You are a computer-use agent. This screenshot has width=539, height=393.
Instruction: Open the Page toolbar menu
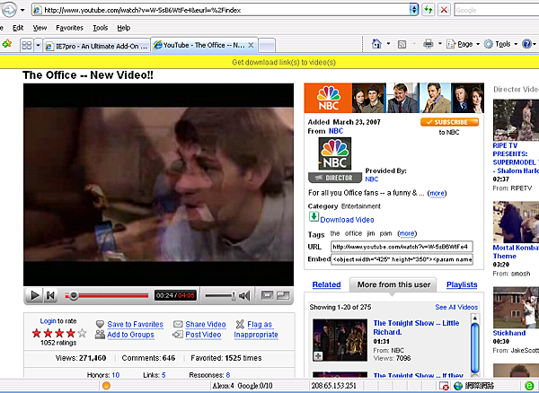(x=463, y=44)
